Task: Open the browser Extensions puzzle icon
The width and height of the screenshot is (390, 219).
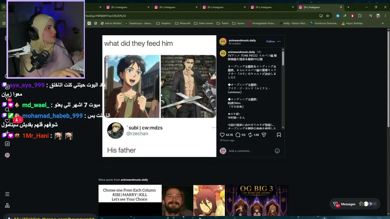Action: click(x=360, y=16)
